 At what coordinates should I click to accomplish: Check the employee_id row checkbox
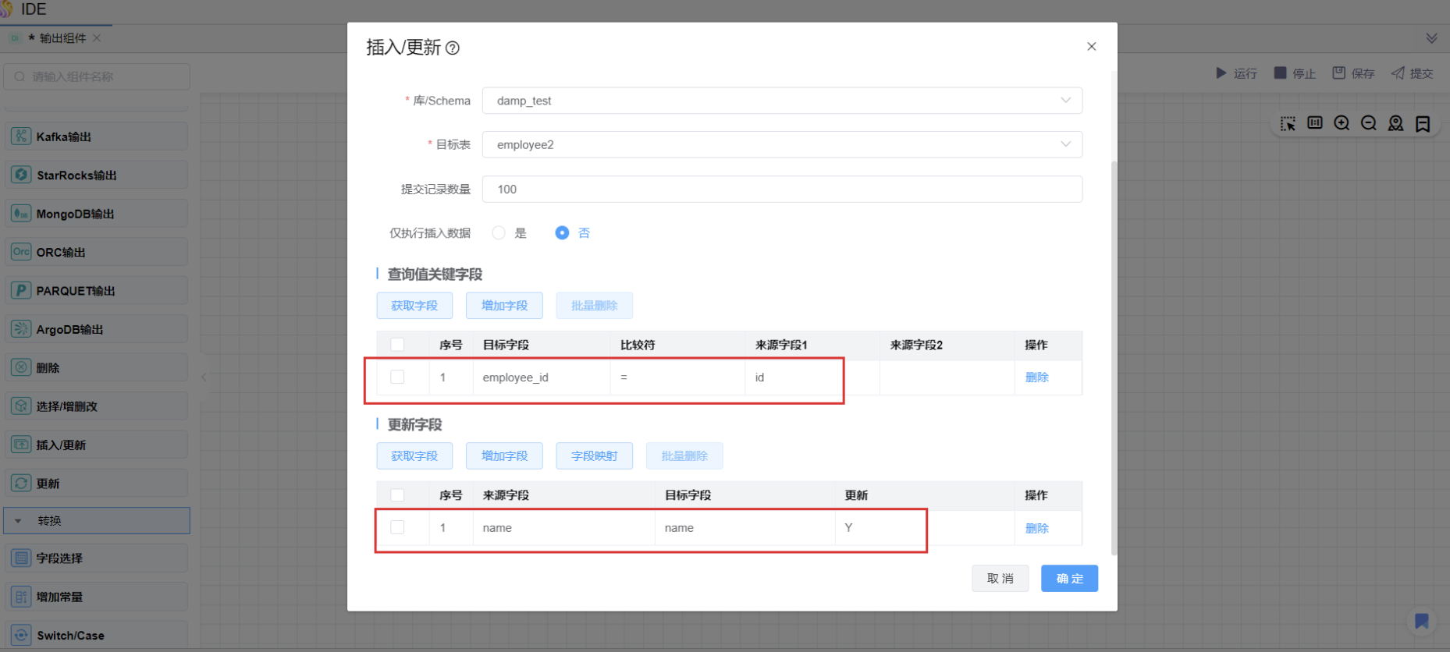pyautogui.click(x=397, y=377)
